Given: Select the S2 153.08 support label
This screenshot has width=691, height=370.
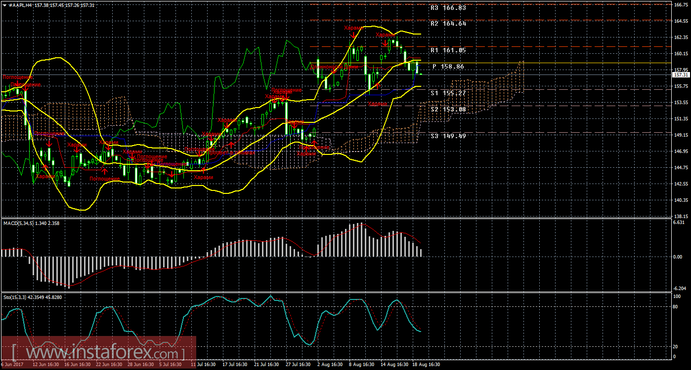Looking at the screenshot, I should 448,109.
